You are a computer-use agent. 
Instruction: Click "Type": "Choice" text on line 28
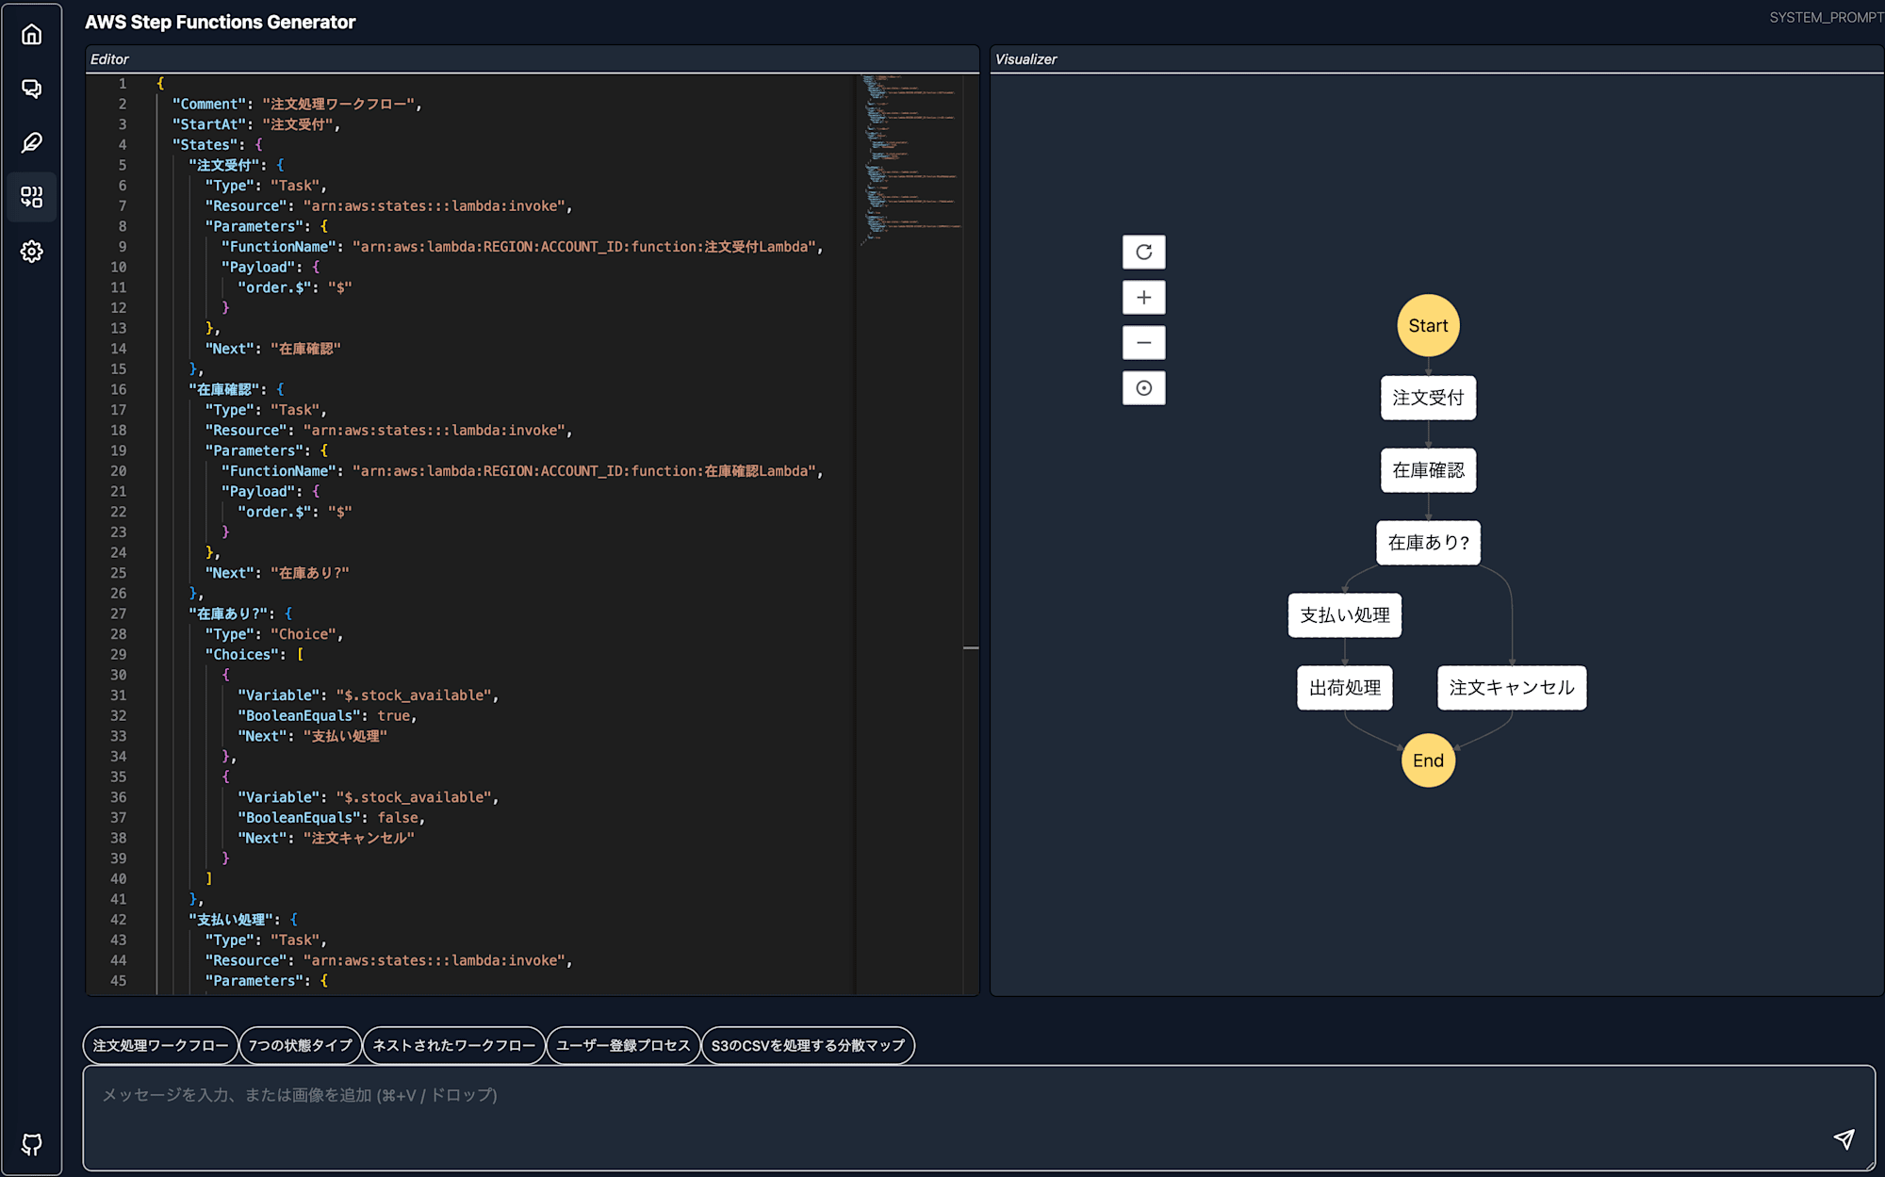point(274,634)
